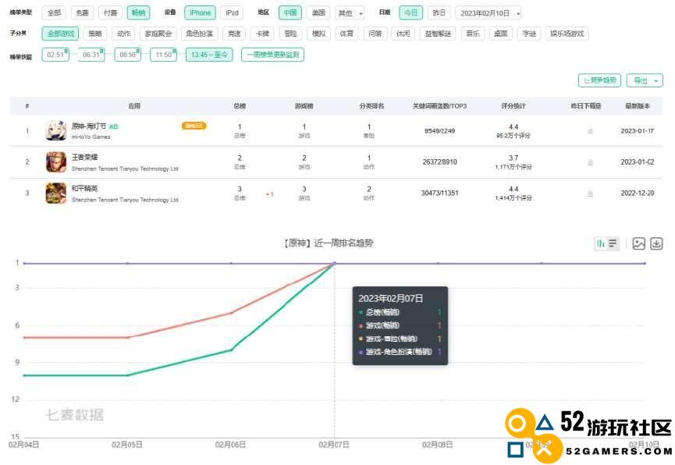This screenshot has height=465, width=675.
Task: Save the ranking trend chart as image
Action: [x=639, y=243]
